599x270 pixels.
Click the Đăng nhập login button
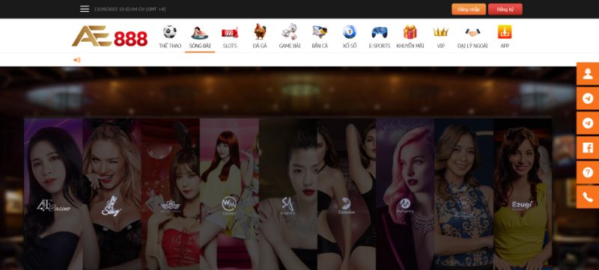[x=469, y=9]
